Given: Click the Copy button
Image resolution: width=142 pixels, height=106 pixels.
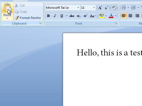Looking at the screenshot, I should 21,12.
